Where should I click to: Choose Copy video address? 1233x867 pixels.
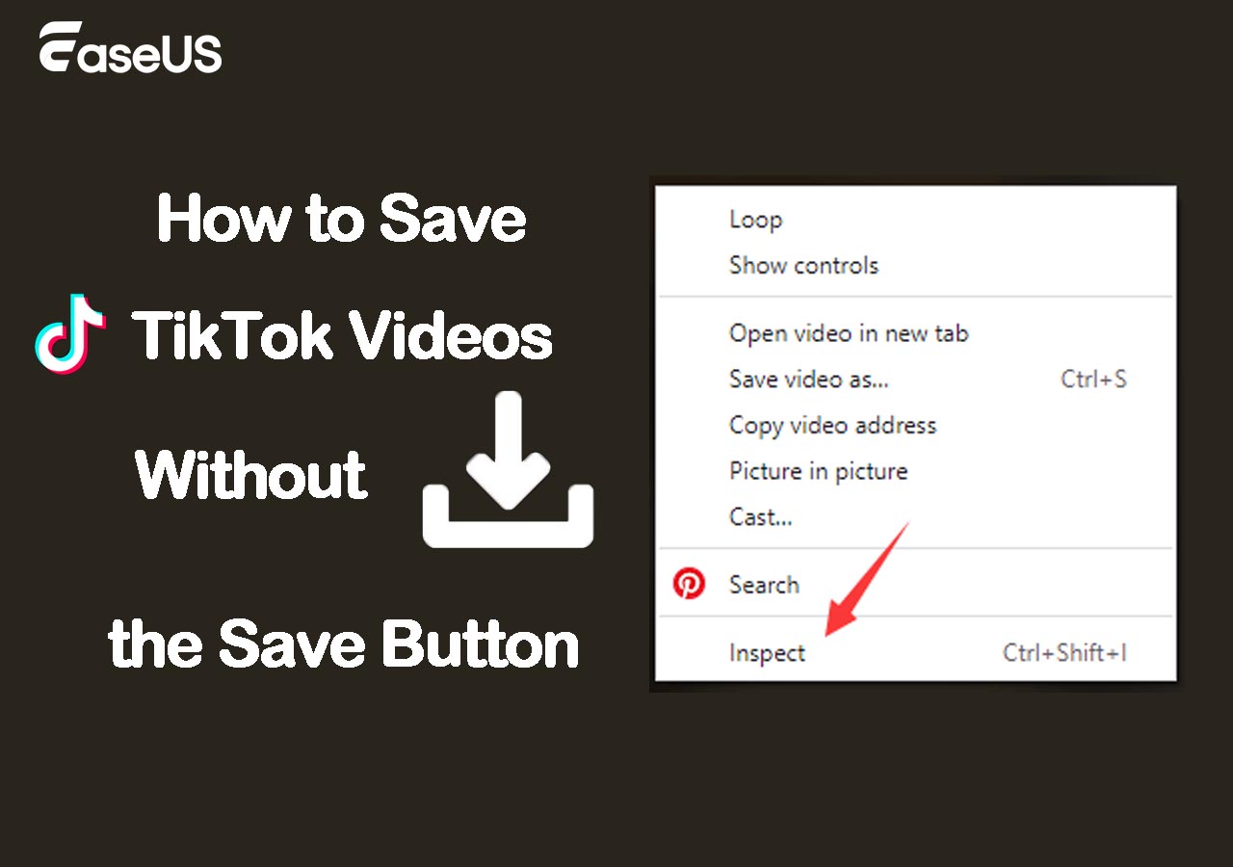click(x=832, y=425)
